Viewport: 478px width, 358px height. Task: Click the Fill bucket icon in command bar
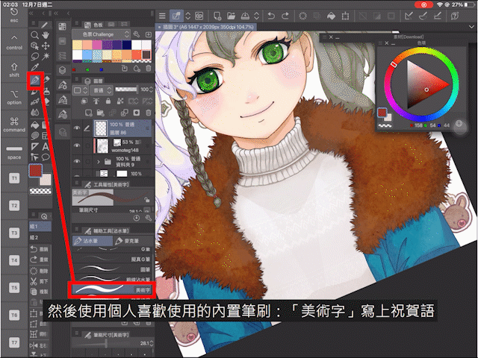pos(331,16)
